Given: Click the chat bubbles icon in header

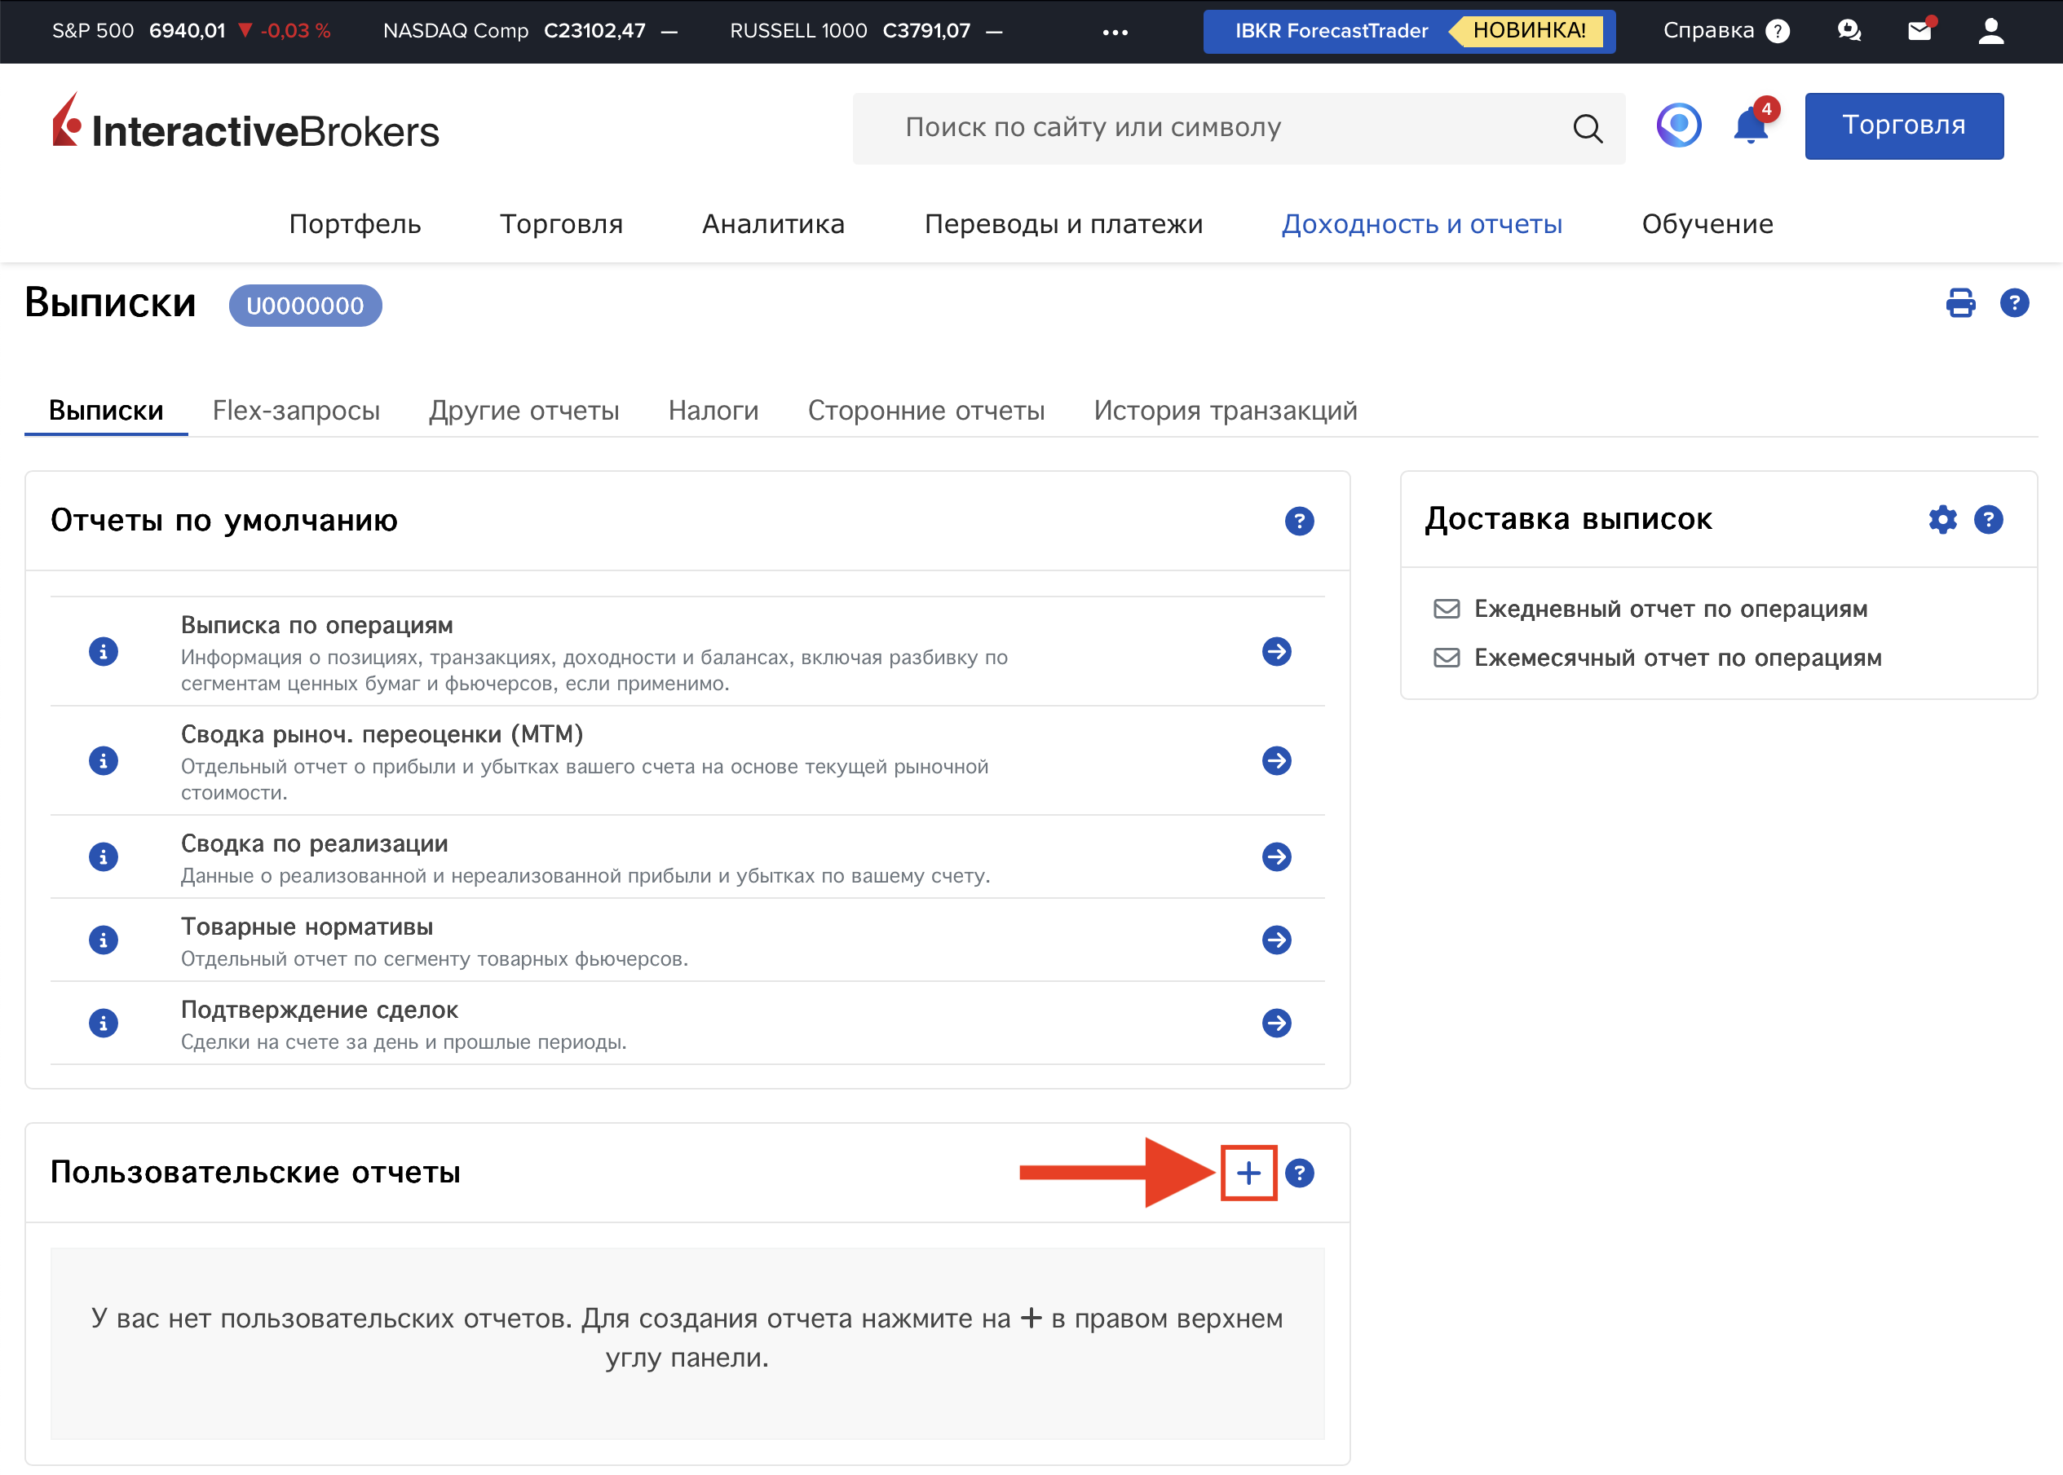Looking at the screenshot, I should pyautogui.click(x=1849, y=31).
